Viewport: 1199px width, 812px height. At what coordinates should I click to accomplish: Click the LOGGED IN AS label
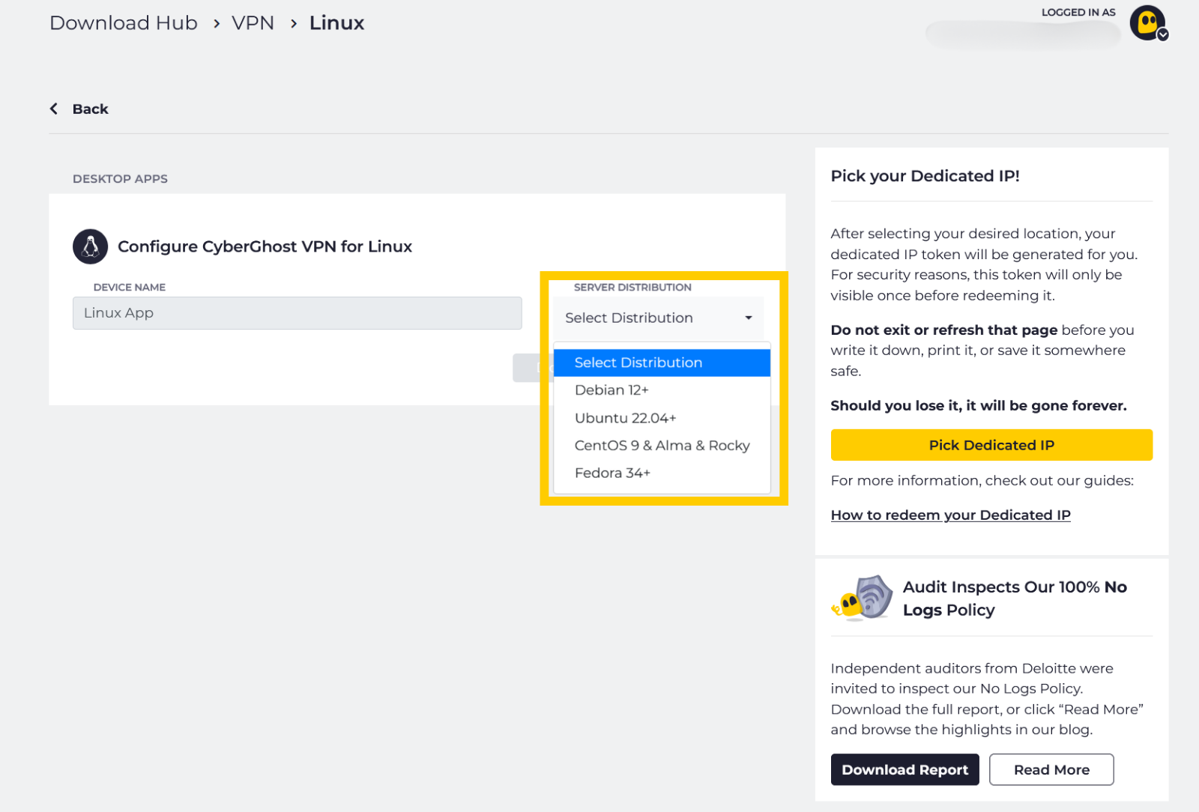(1078, 12)
